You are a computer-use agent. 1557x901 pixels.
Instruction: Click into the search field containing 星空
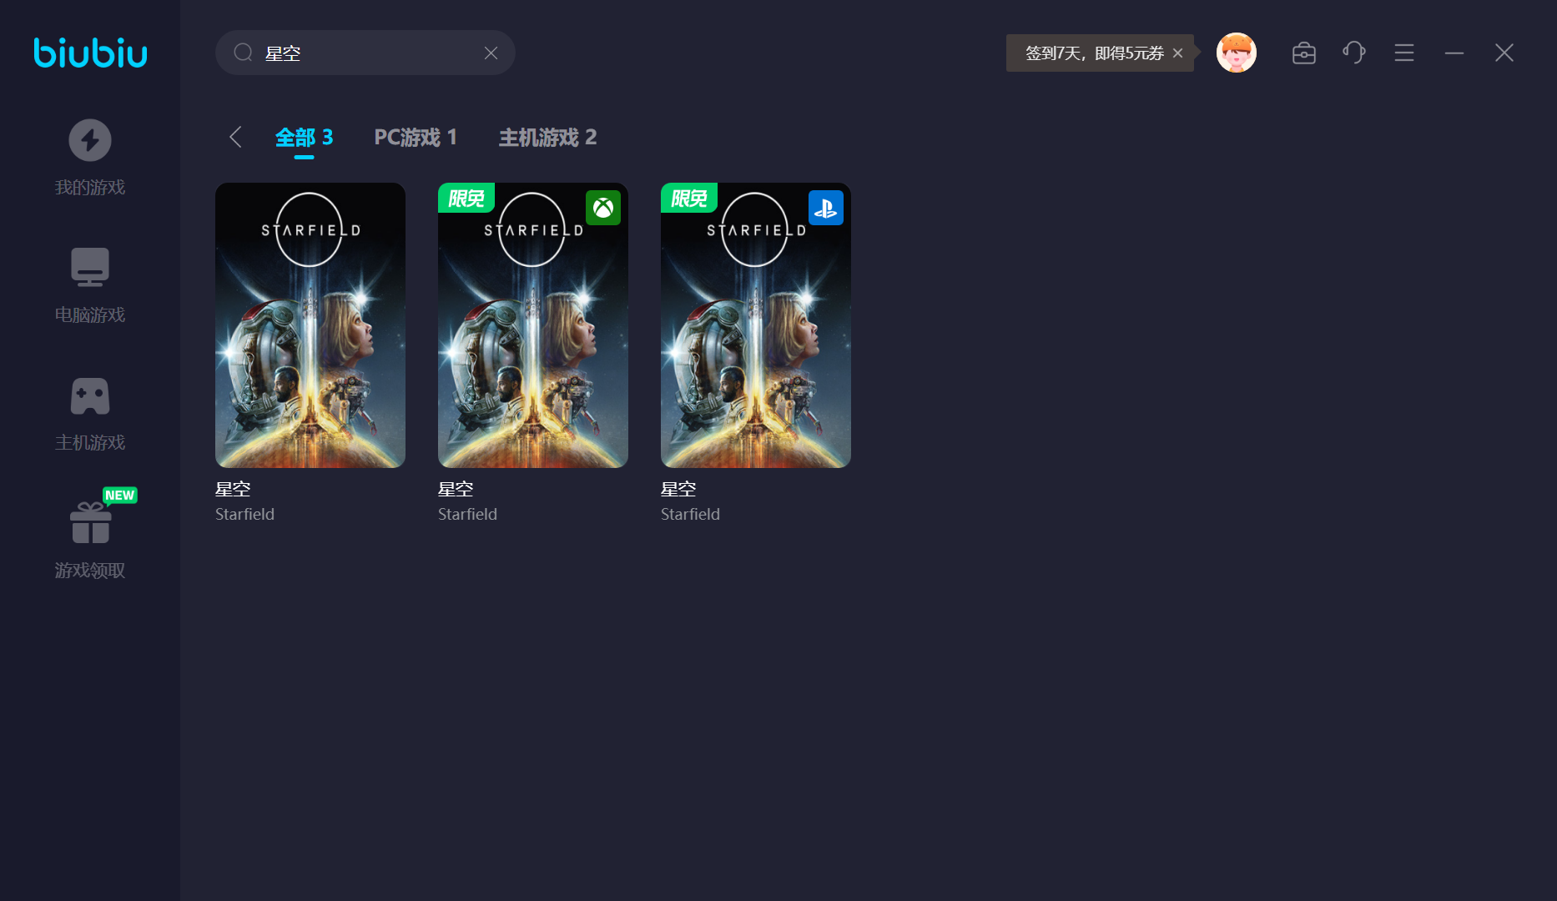pos(365,53)
